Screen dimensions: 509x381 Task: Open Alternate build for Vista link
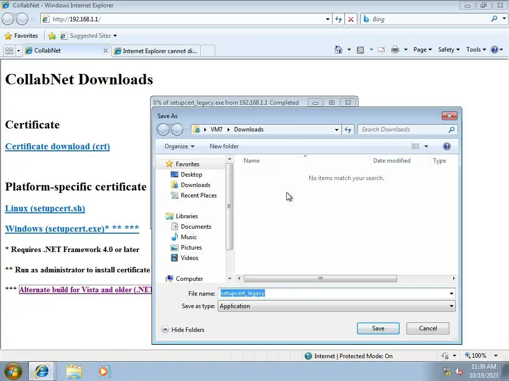pyautogui.click(x=85, y=290)
